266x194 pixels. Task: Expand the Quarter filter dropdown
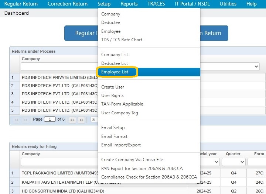[x=233, y=162]
